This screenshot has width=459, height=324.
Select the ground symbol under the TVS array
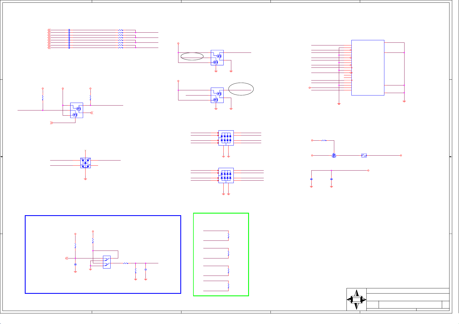86,179
